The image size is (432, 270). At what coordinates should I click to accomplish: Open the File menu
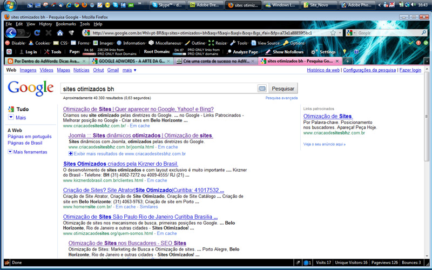click(9, 24)
